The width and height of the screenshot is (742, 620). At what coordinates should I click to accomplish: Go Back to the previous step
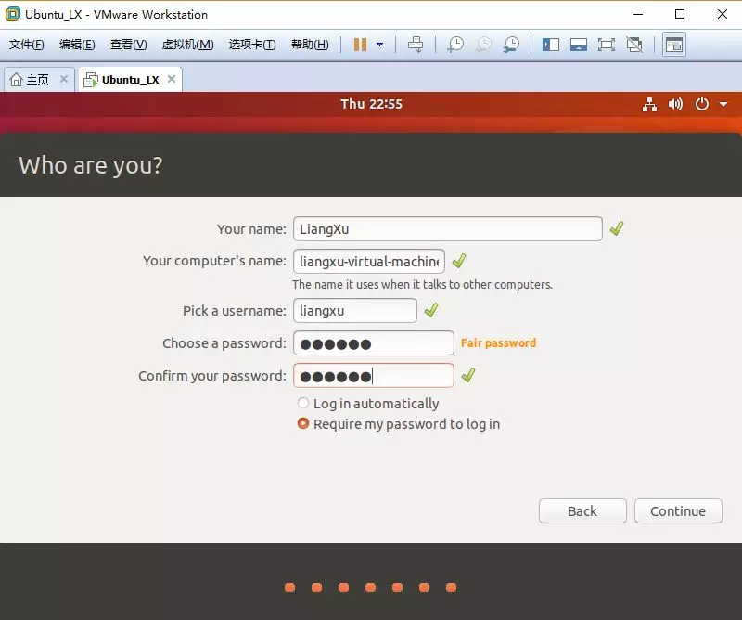582,511
